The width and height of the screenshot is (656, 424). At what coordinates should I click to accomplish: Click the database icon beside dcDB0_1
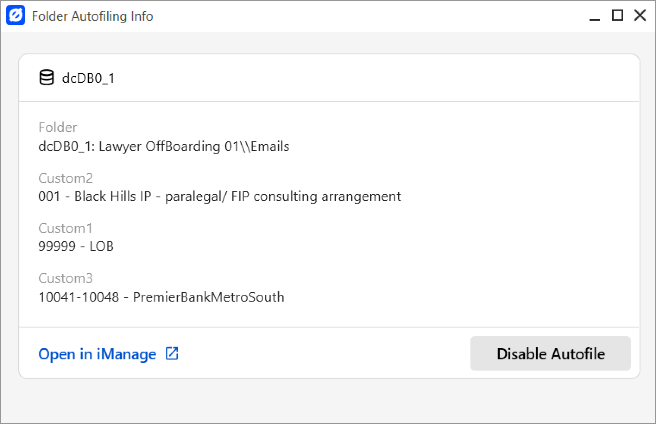click(x=46, y=78)
